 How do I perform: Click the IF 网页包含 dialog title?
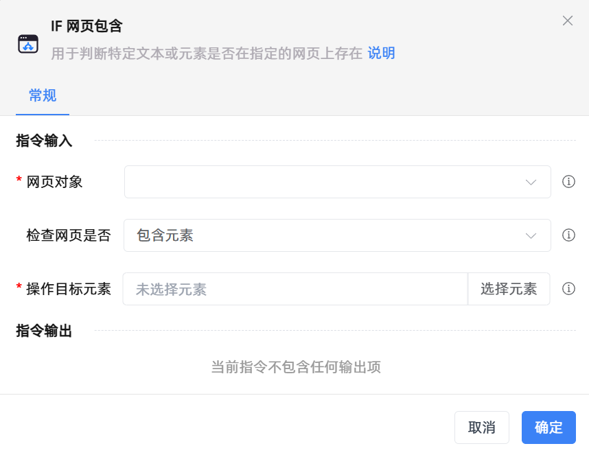click(x=86, y=27)
